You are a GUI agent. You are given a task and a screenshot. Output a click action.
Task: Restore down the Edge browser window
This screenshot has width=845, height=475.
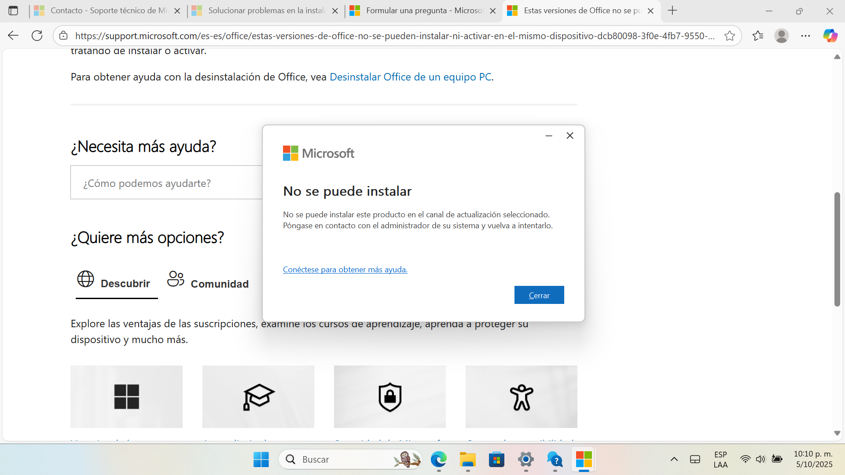pyautogui.click(x=799, y=11)
